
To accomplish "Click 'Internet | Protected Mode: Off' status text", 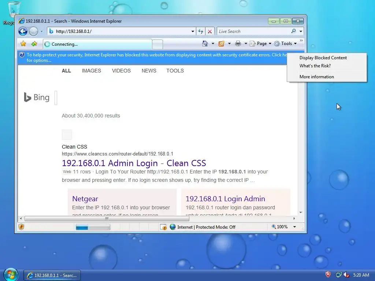I will pyautogui.click(x=207, y=227).
